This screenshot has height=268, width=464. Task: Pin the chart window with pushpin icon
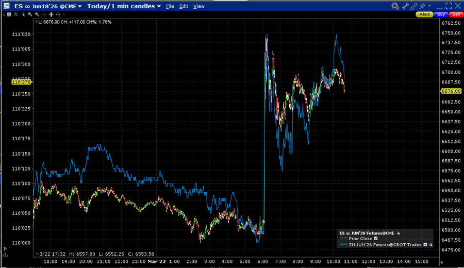coord(423,6)
